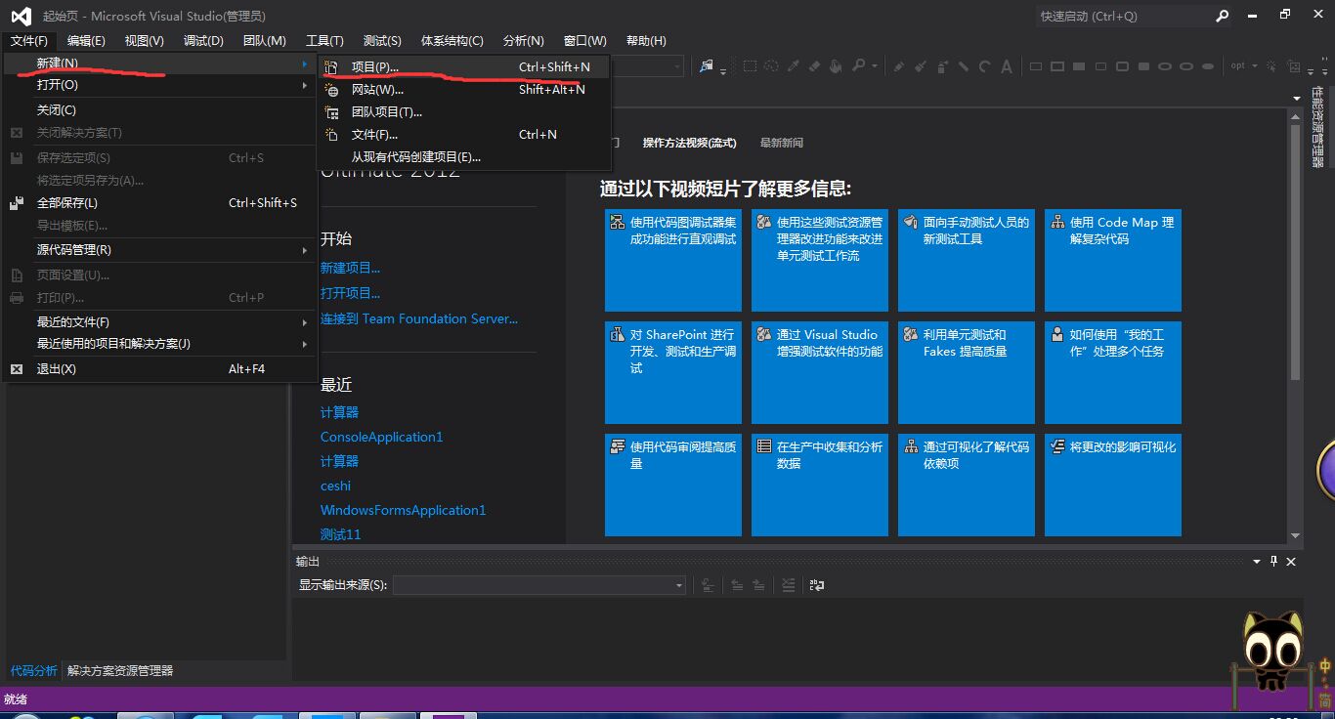Screen dimensions: 1335x719
Task: Open the 性能资源管理器 side tab
Action: point(1318,128)
